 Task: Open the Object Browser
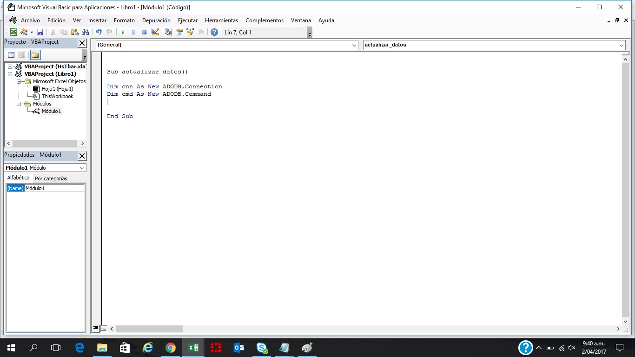(190, 32)
